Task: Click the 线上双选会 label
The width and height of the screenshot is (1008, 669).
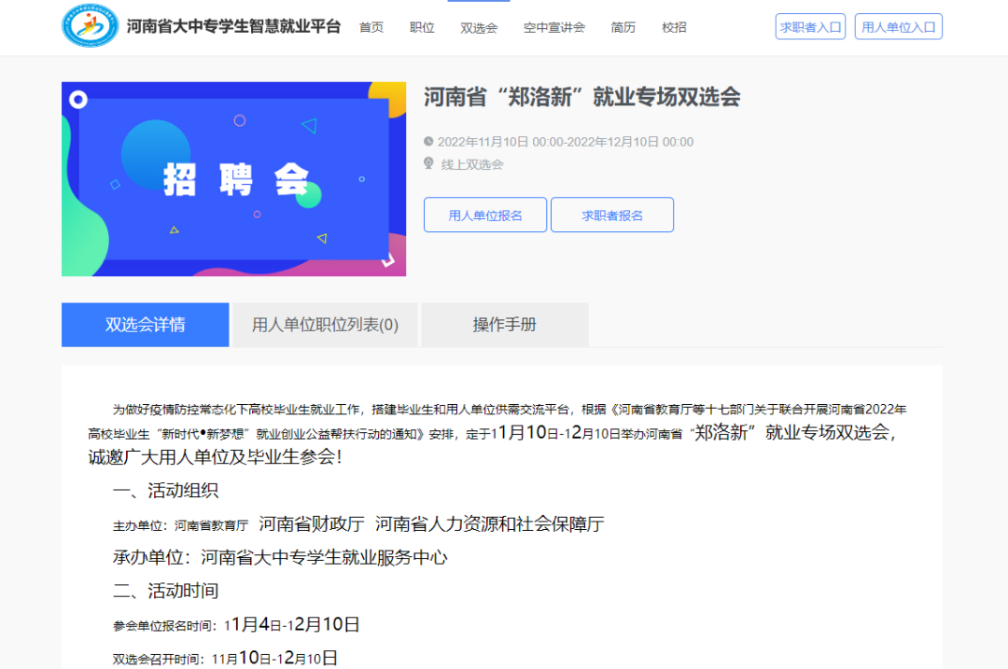Action: pyautogui.click(x=471, y=162)
